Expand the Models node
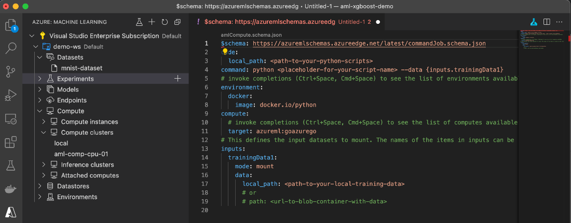 click(39, 90)
